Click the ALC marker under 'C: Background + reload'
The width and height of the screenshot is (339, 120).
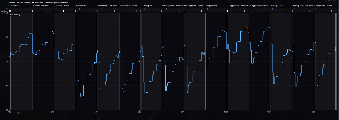(x=188, y=9)
